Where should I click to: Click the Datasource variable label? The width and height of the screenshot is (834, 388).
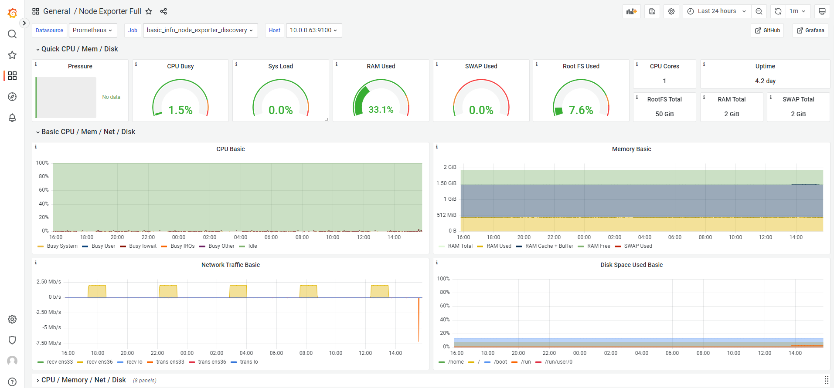49,30
